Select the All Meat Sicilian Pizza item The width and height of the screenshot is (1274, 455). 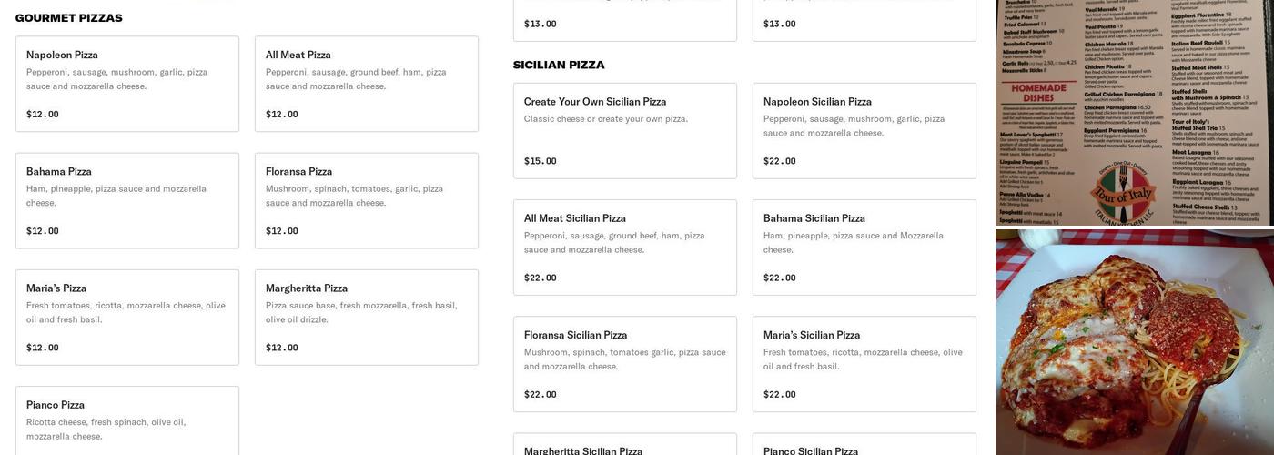(x=624, y=247)
